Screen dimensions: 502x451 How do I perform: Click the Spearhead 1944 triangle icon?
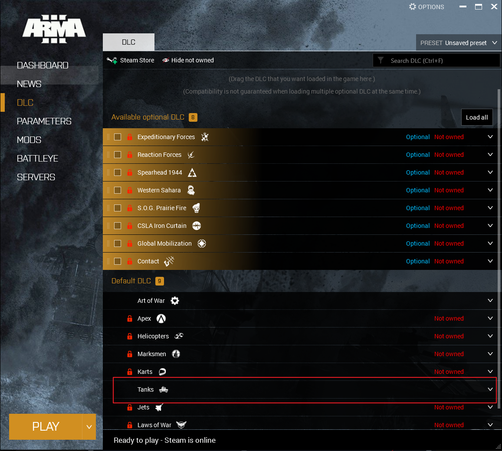[x=192, y=172]
